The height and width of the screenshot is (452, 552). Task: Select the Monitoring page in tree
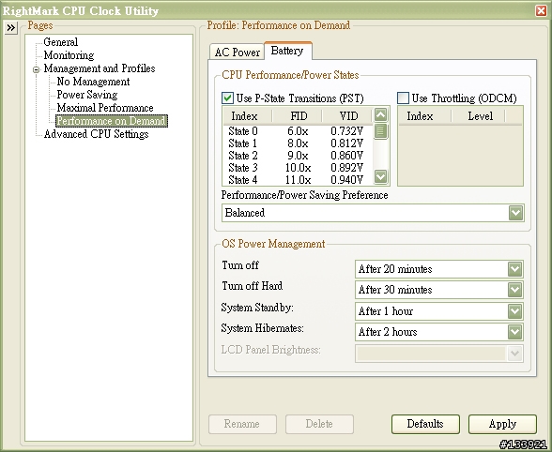click(69, 55)
